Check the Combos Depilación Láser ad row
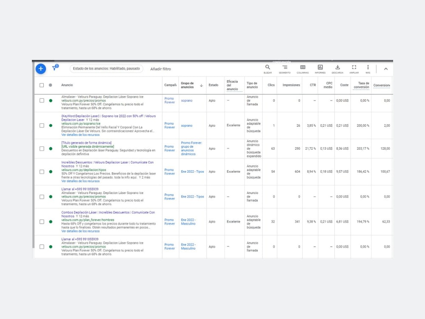The width and height of the screenshot is (425, 319). (42, 222)
